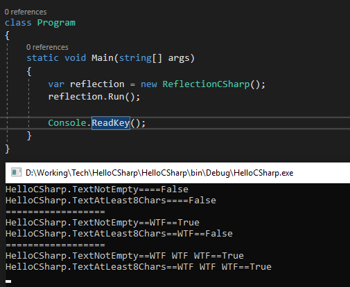Click the 'ReflectionCSharp' type name
Screen dimensions: 350x287
(x=206, y=84)
